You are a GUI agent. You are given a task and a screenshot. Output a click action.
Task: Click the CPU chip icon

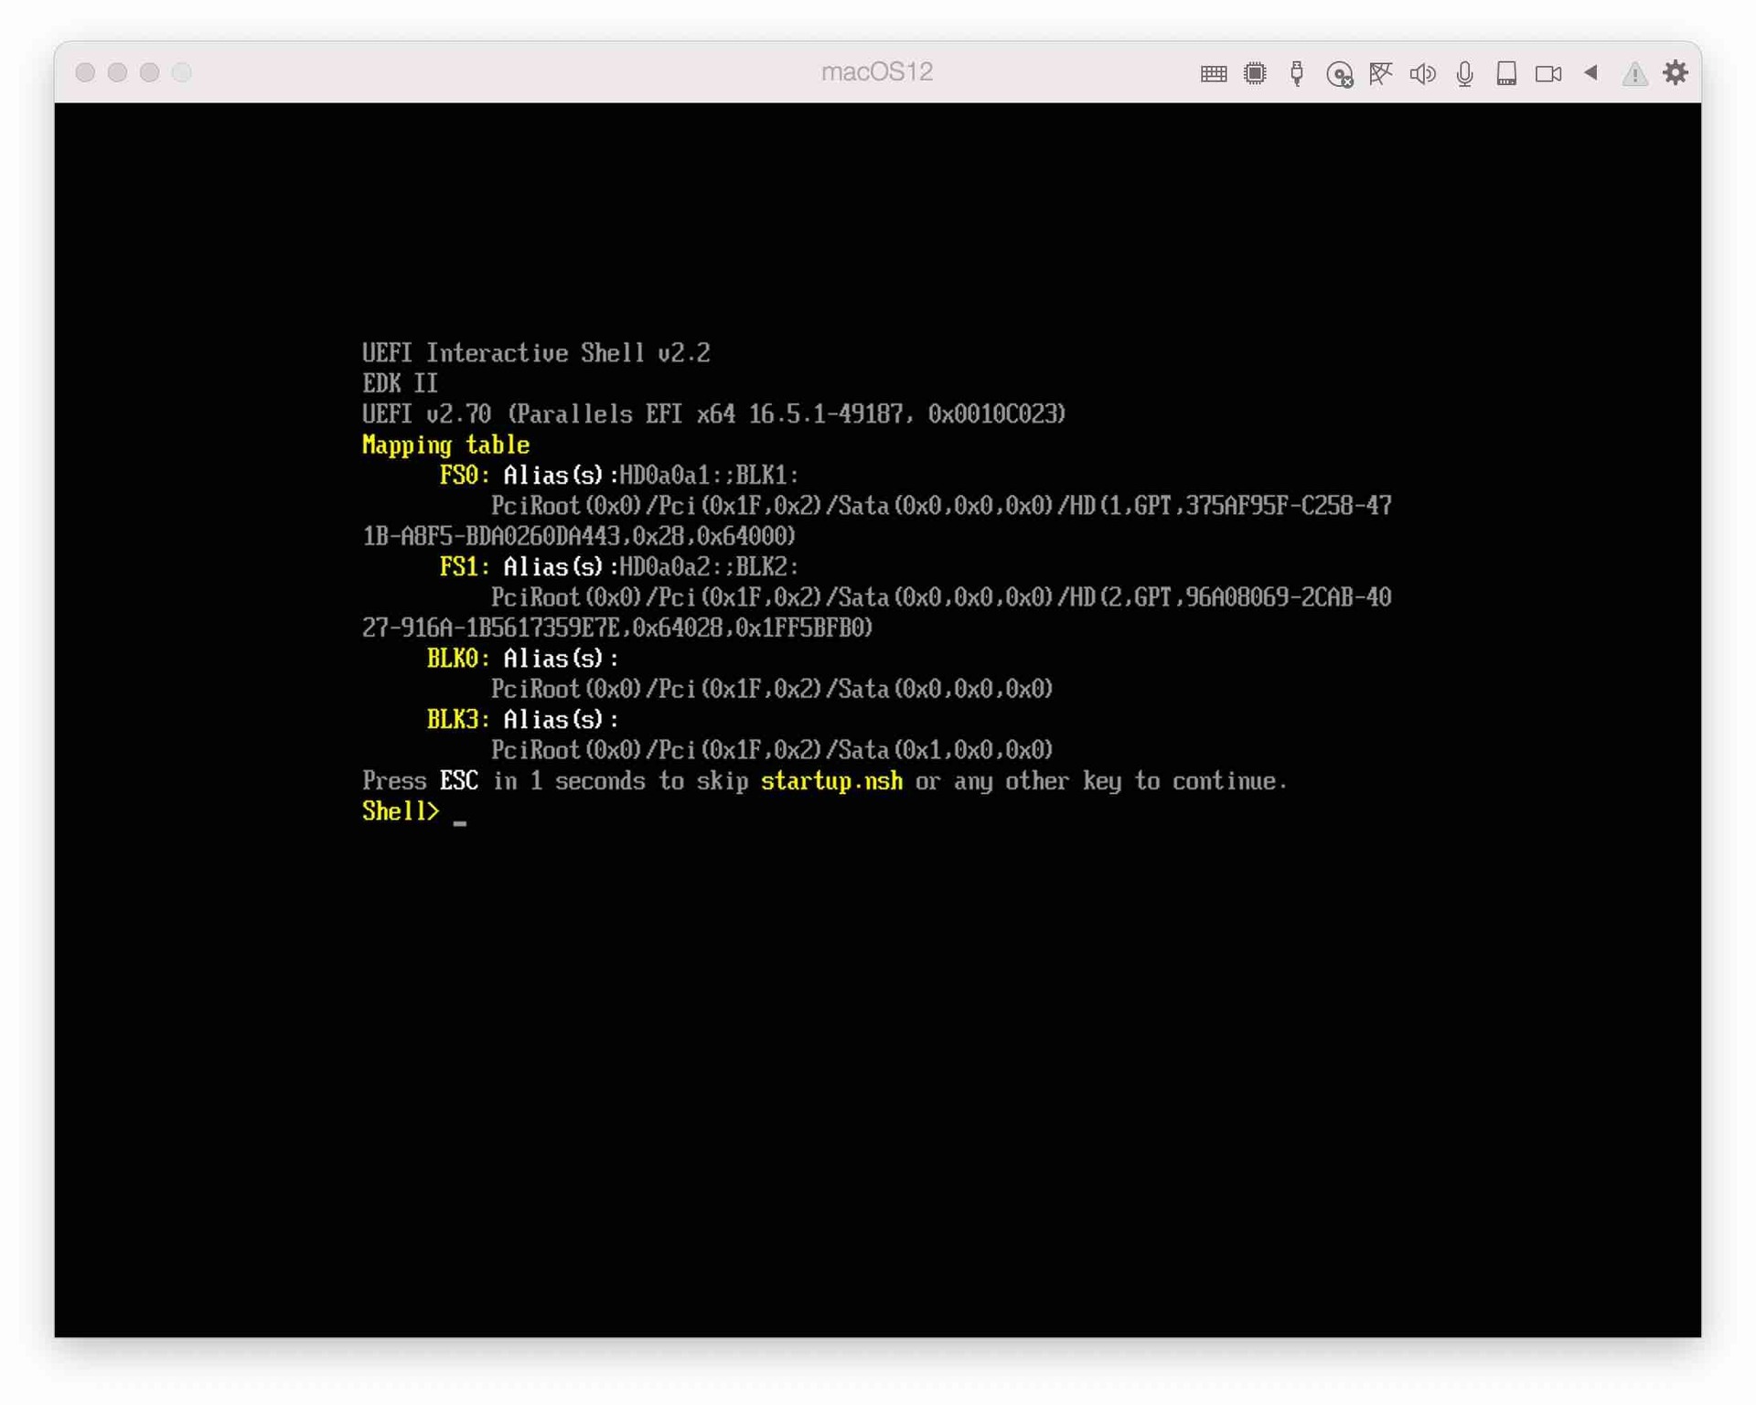click(x=1255, y=73)
